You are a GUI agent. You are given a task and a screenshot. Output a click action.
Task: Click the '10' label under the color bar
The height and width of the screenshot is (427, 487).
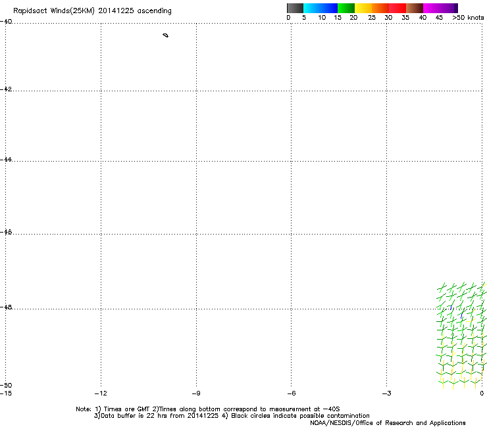pos(322,18)
